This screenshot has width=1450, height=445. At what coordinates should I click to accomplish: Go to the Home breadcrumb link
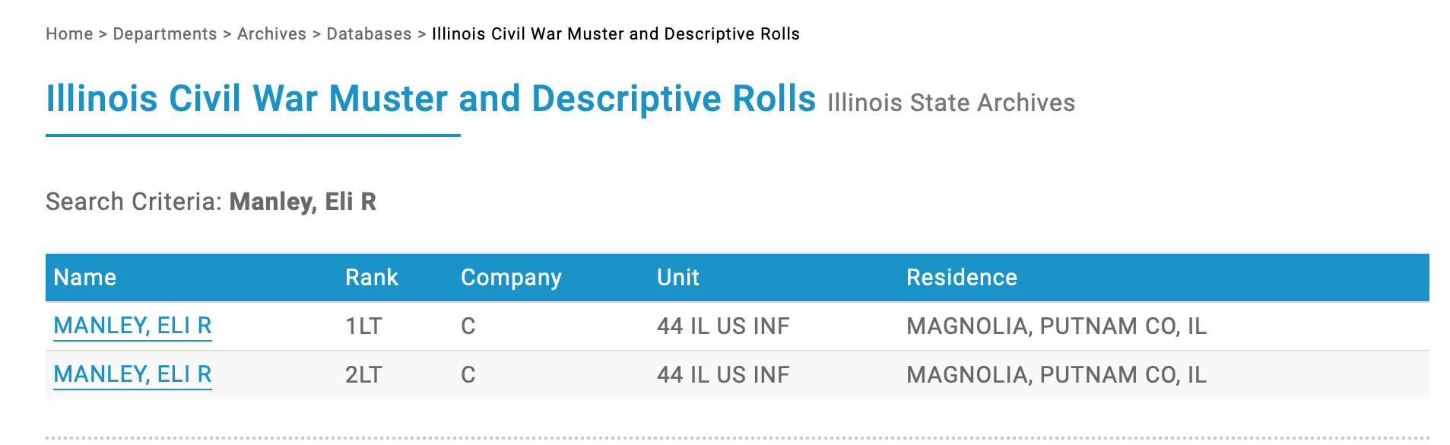coord(68,34)
